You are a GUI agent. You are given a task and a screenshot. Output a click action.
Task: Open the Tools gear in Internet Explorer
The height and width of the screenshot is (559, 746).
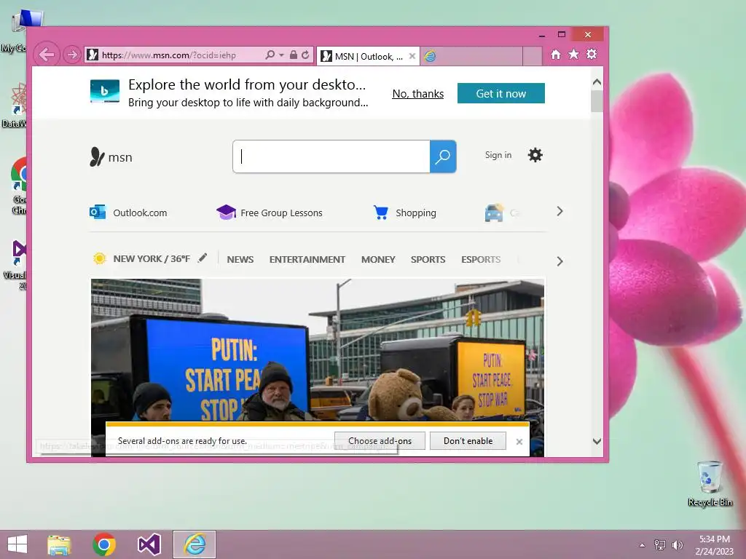(592, 54)
